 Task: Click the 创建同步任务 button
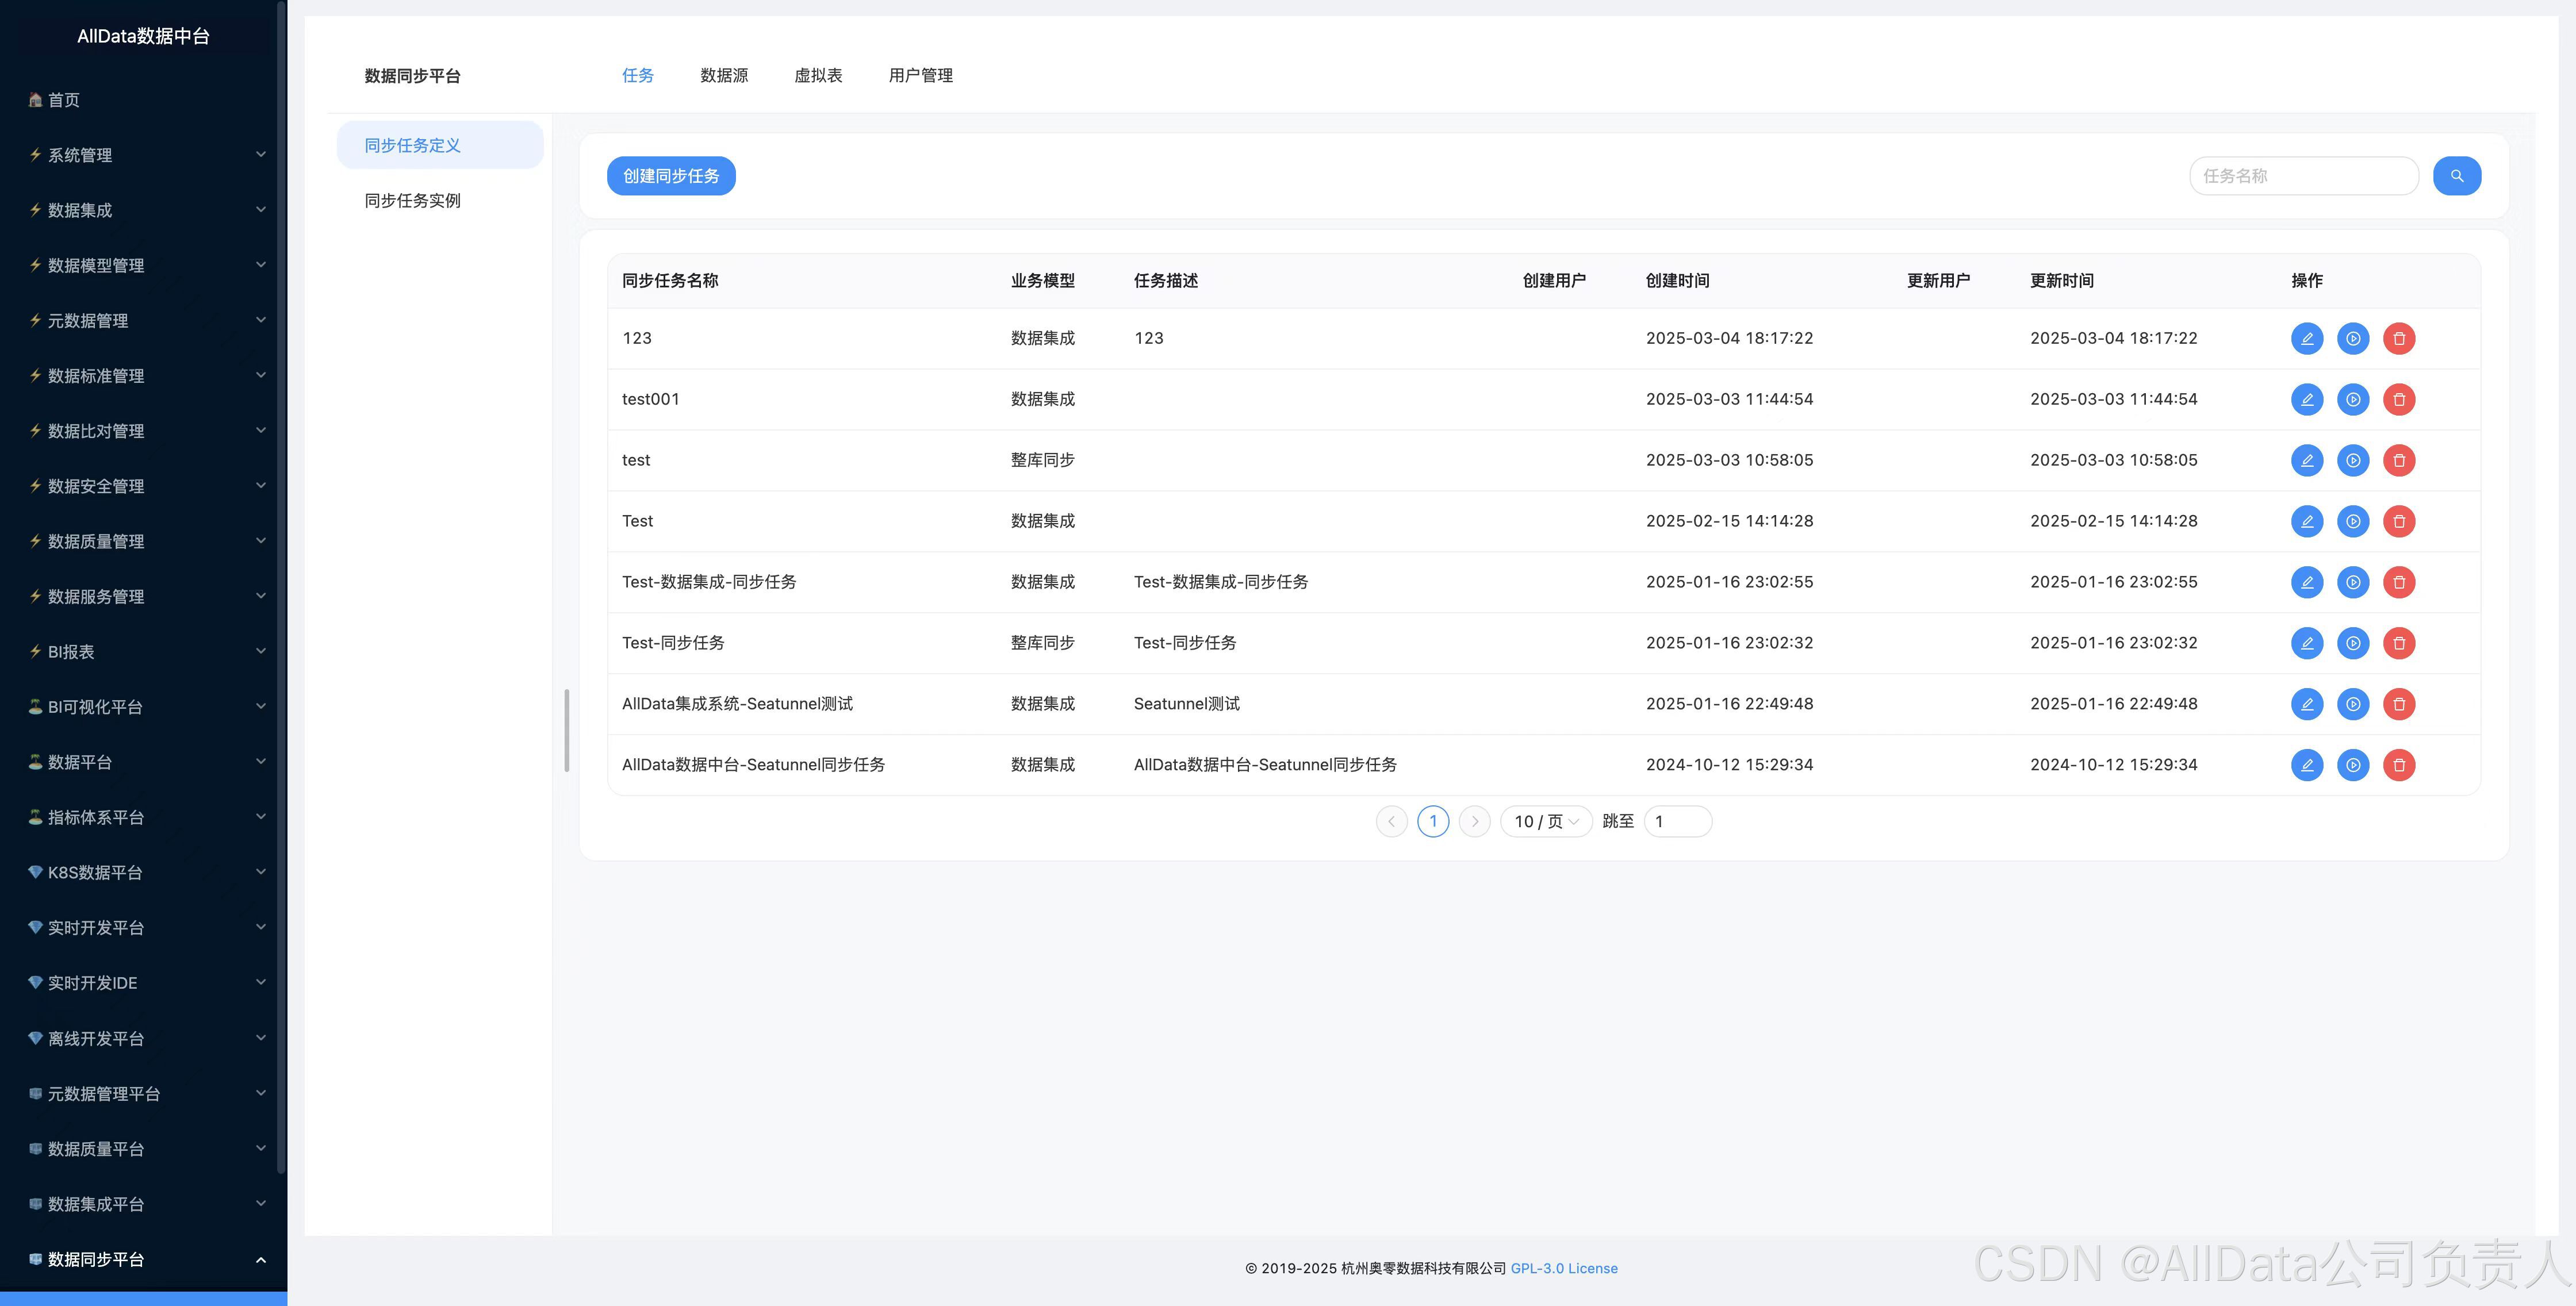670,176
